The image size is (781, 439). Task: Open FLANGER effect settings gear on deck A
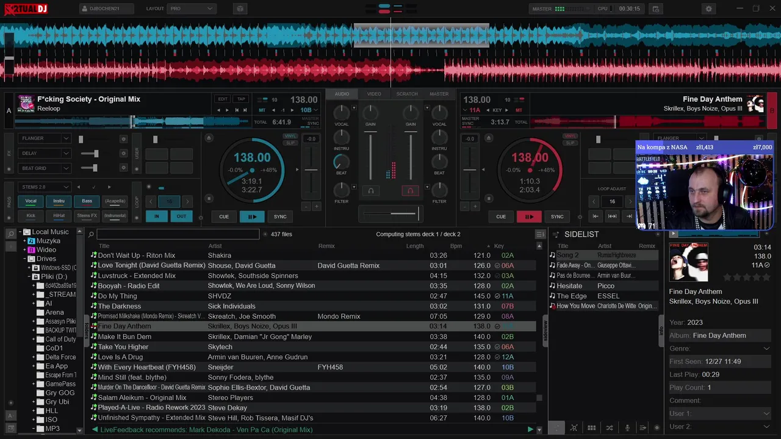click(x=124, y=138)
